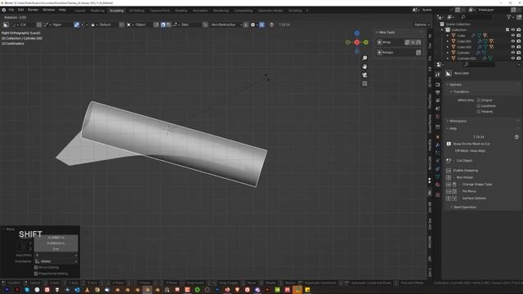Open the World properties tab
Screen dimensions: 523x294
[x=438, y=116]
